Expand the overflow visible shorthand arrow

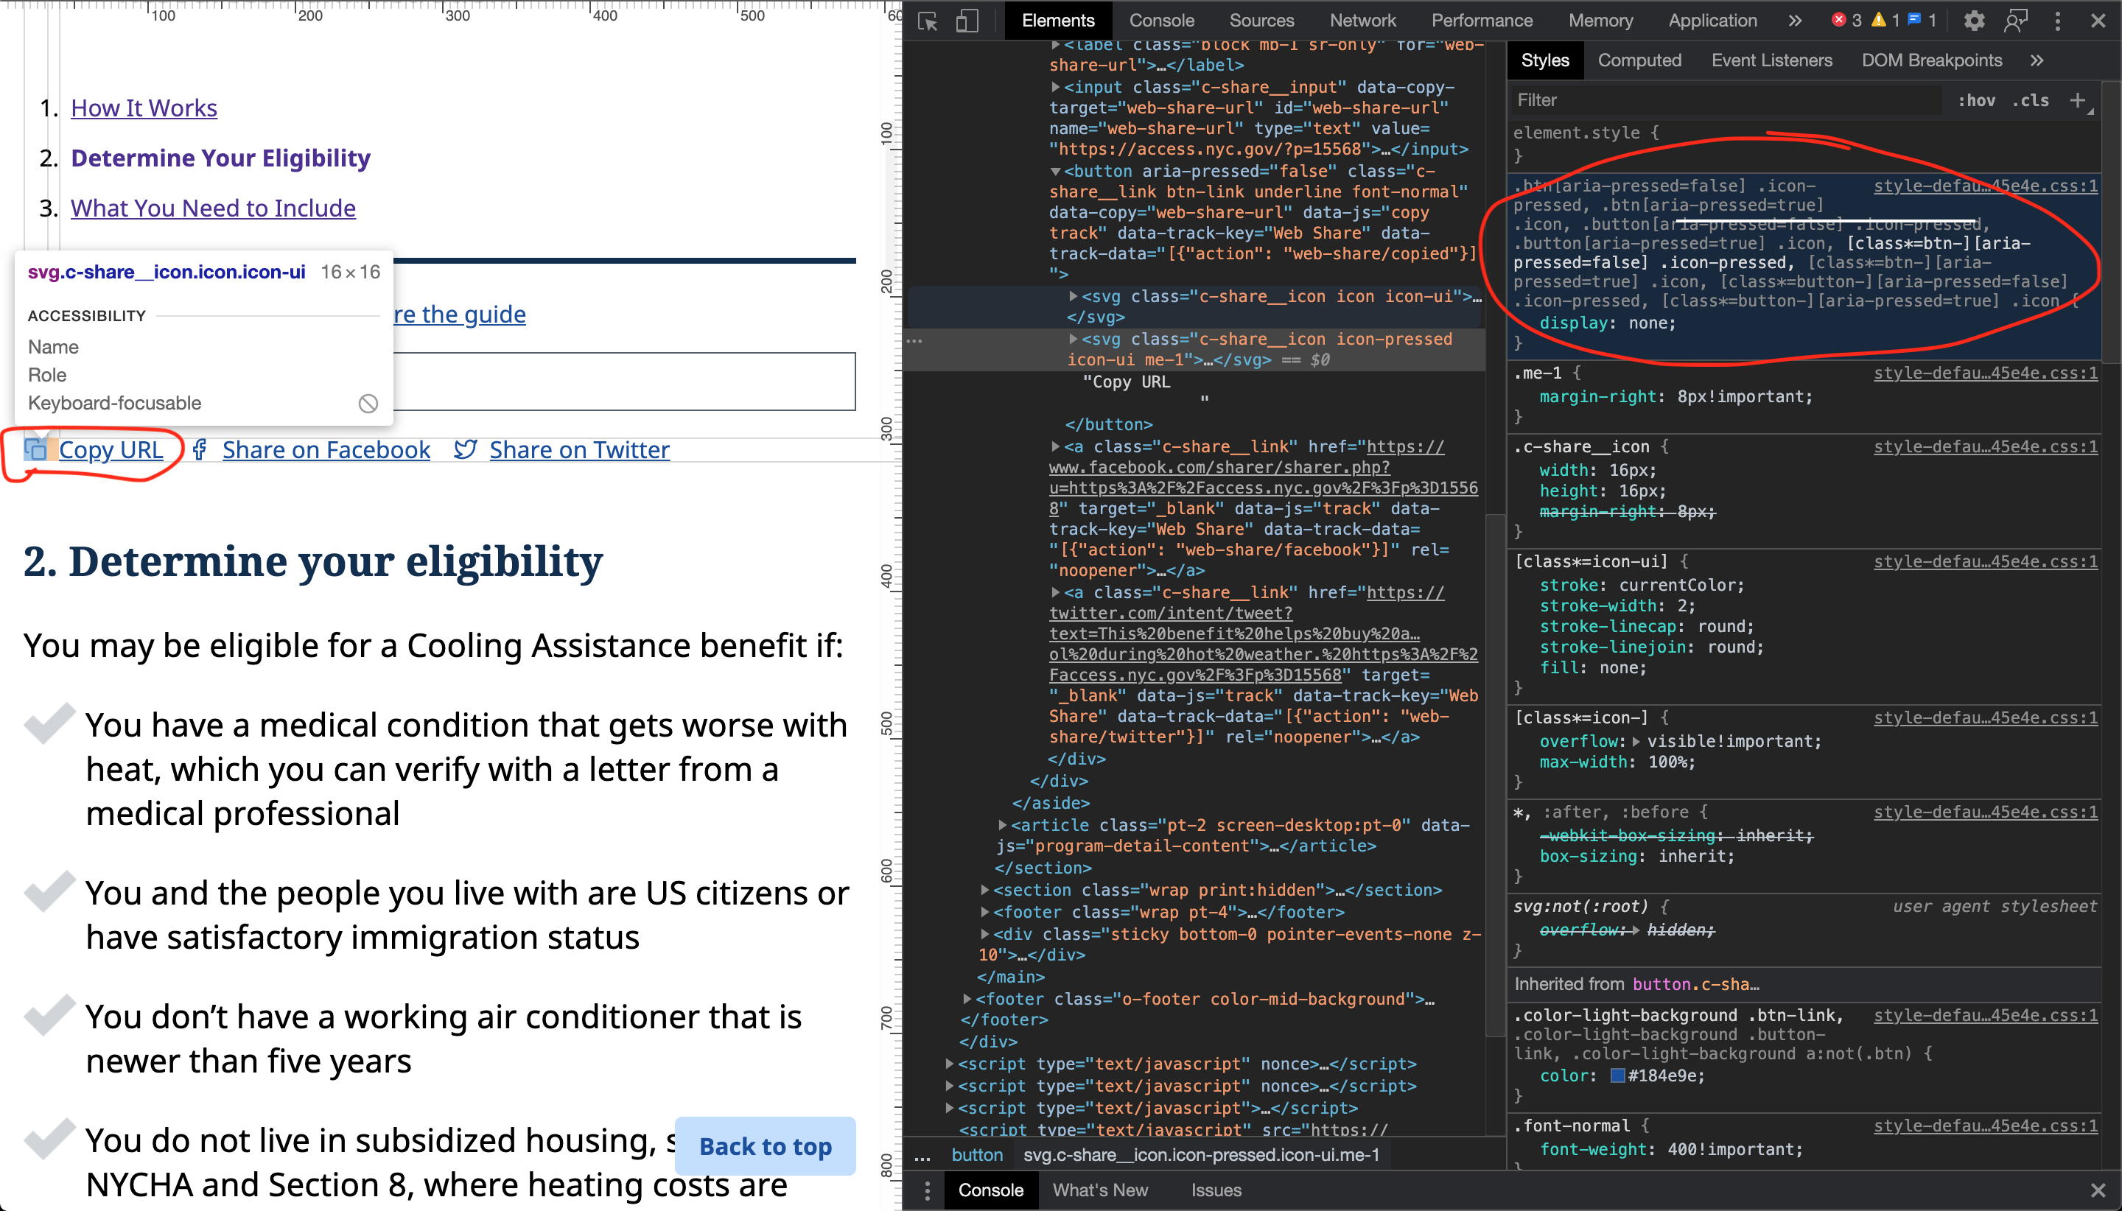(x=1636, y=741)
